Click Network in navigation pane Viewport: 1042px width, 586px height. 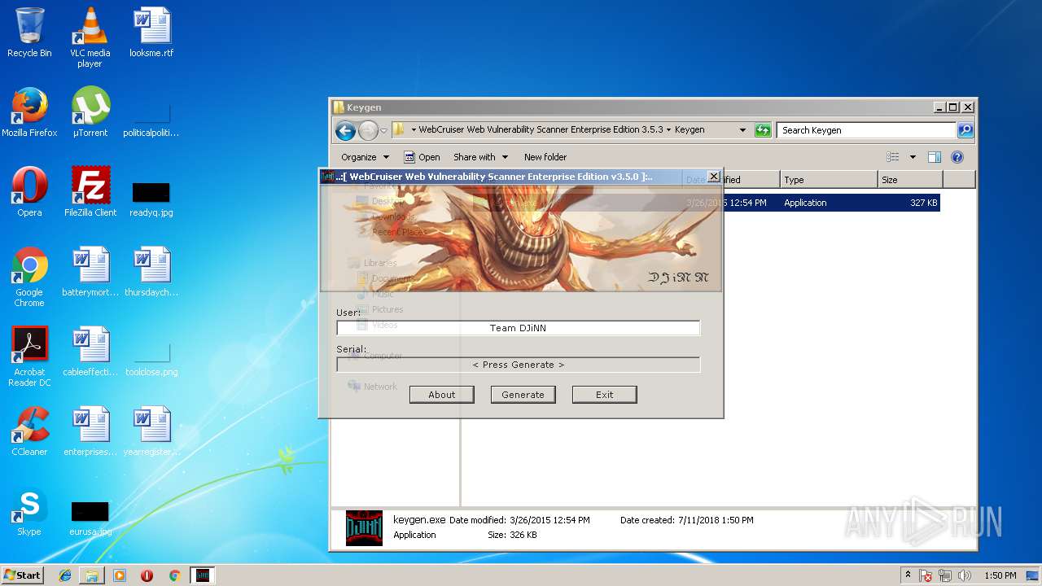tap(380, 387)
